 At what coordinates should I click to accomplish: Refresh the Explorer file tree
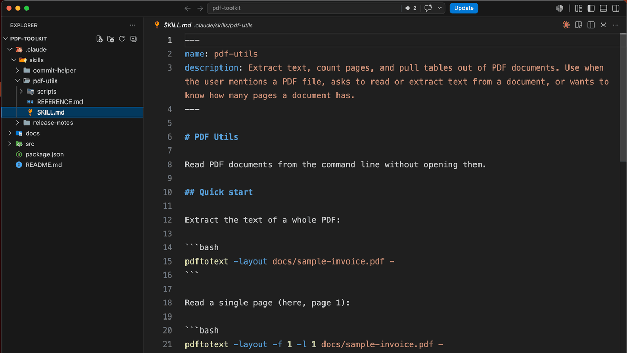[x=122, y=39]
